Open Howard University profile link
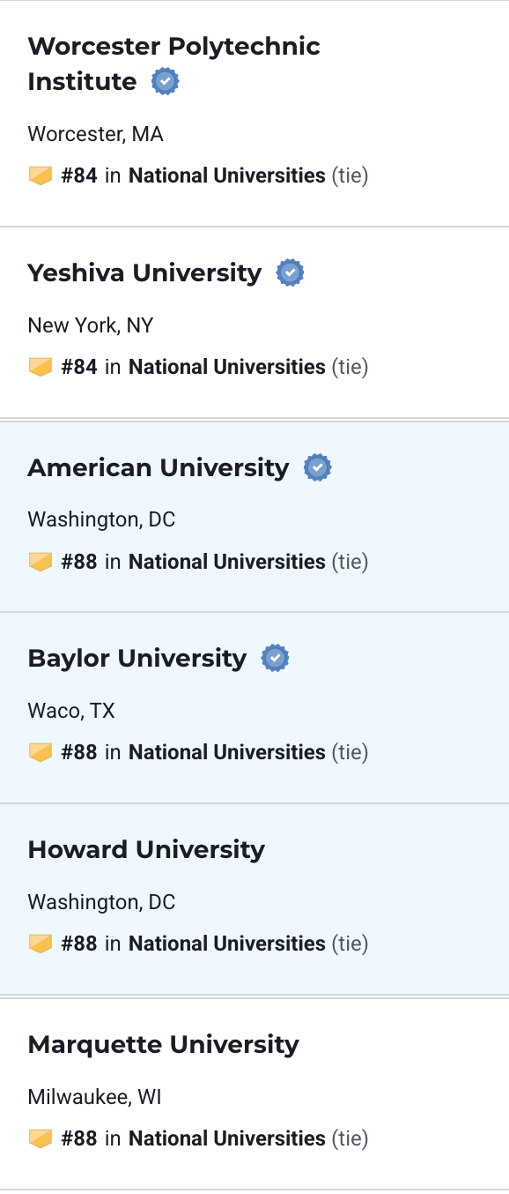The width and height of the screenshot is (509, 1194). [x=146, y=850]
